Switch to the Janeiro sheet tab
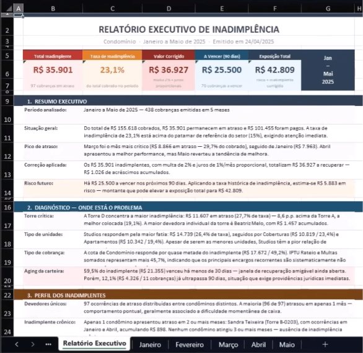 (150, 345)
